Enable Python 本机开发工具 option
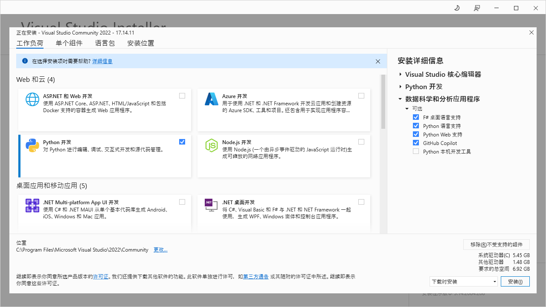 (x=416, y=151)
